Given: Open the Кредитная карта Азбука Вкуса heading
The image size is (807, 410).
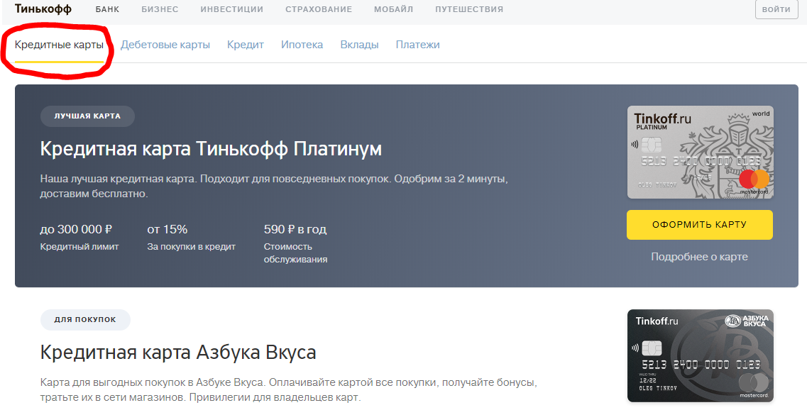Looking at the screenshot, I should click(x=178, y=353).
